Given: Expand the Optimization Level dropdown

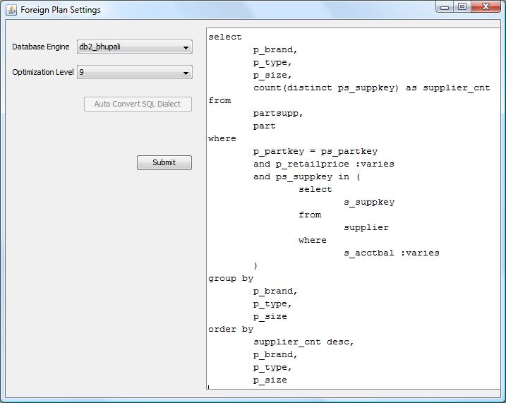Looking at the screenshot, I should 134,73.
